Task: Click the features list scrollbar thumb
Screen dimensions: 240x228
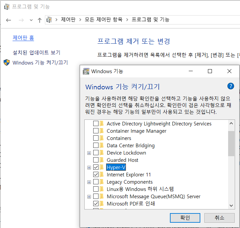Action: tap(231, 144)
